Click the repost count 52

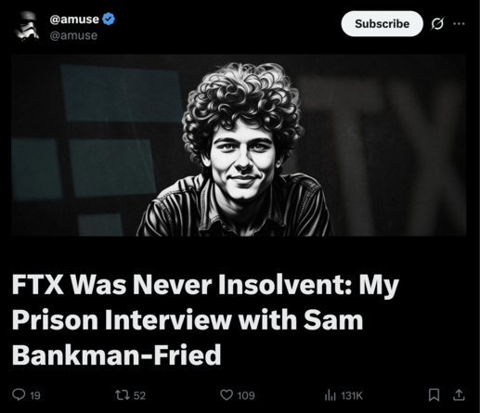pos(139,395)
